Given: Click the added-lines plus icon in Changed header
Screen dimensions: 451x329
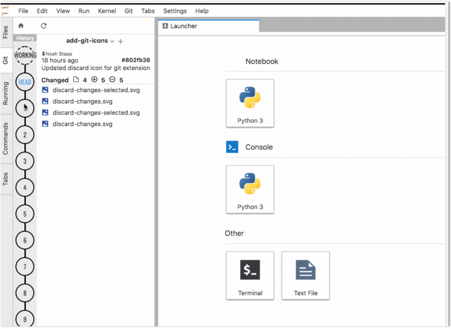Looking at the screenshot, I should click(x=94, y=79).
